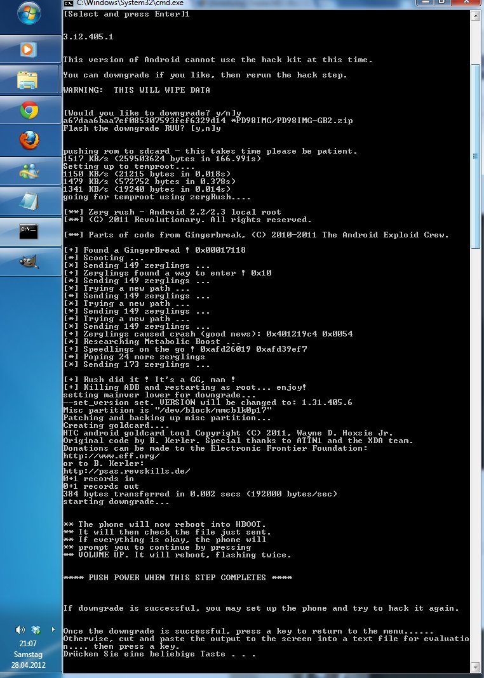Click 'Zerglings found a way to enter' line

pos(168,273)
